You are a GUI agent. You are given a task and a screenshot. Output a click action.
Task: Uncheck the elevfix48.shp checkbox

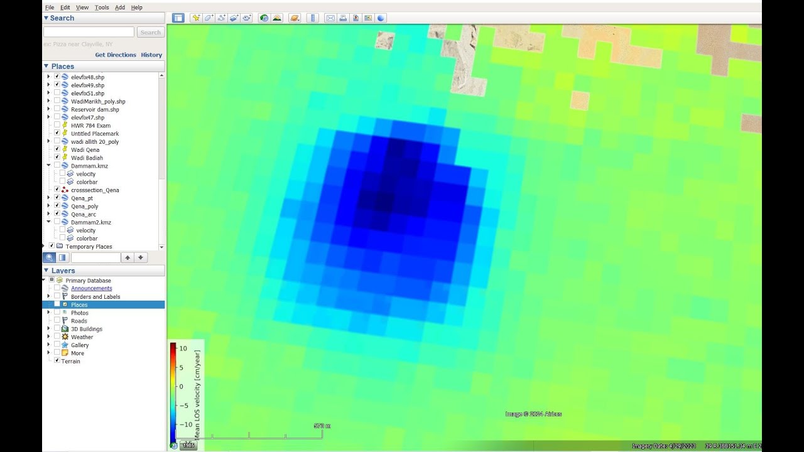(x=57, y=77)
